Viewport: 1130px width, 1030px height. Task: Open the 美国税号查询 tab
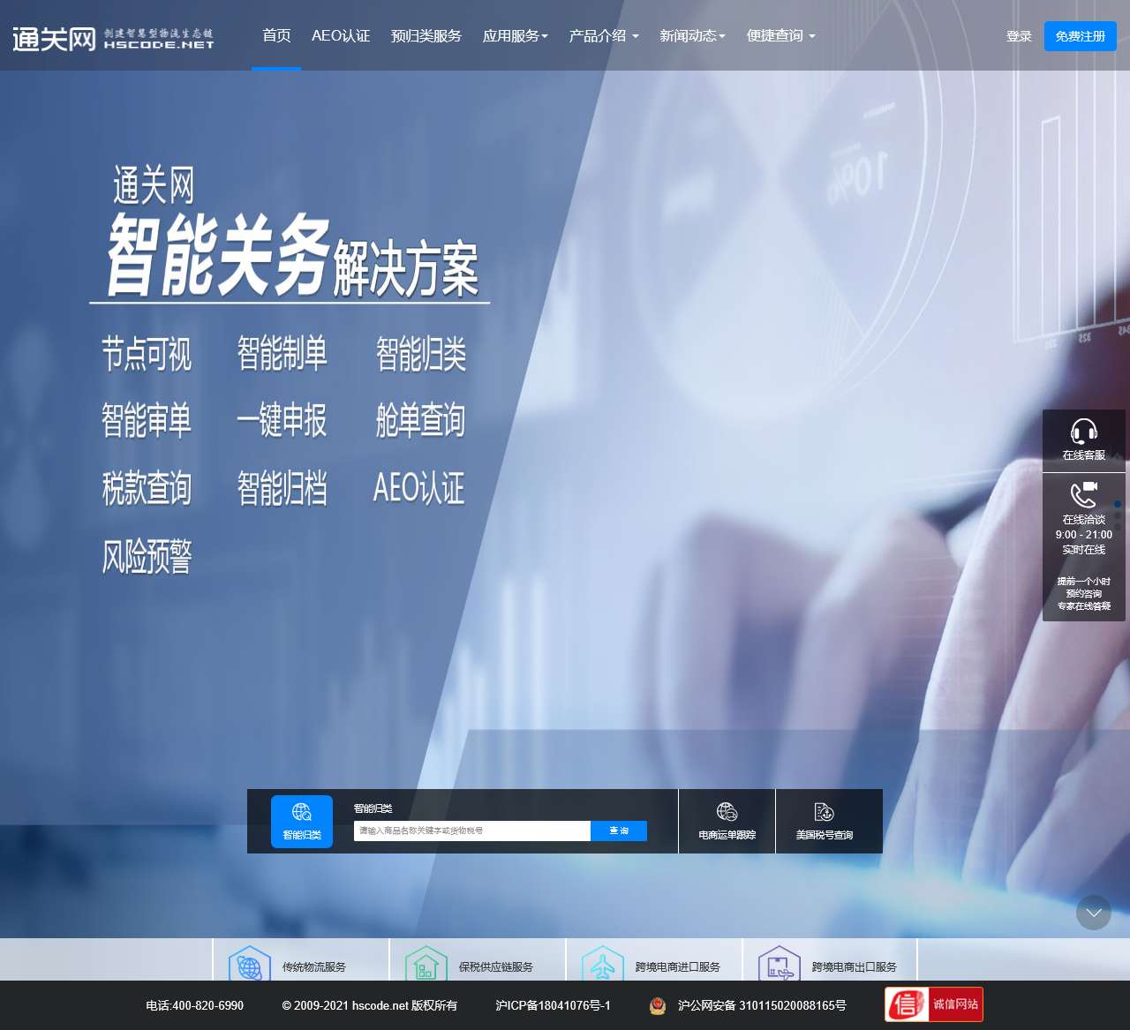click(x=825, y=822)
